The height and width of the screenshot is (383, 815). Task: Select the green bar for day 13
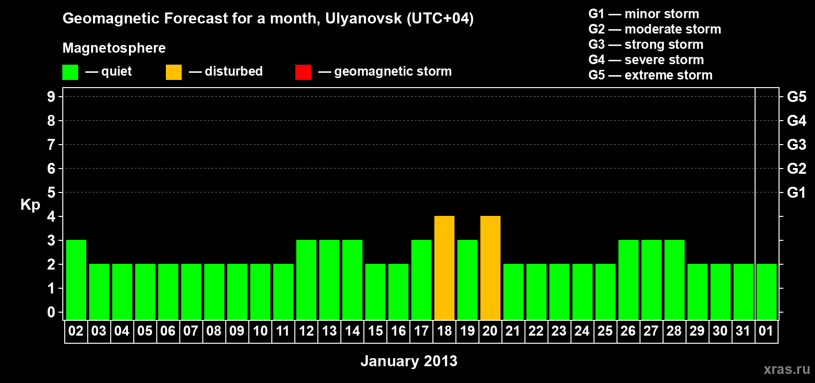[329, 280]
